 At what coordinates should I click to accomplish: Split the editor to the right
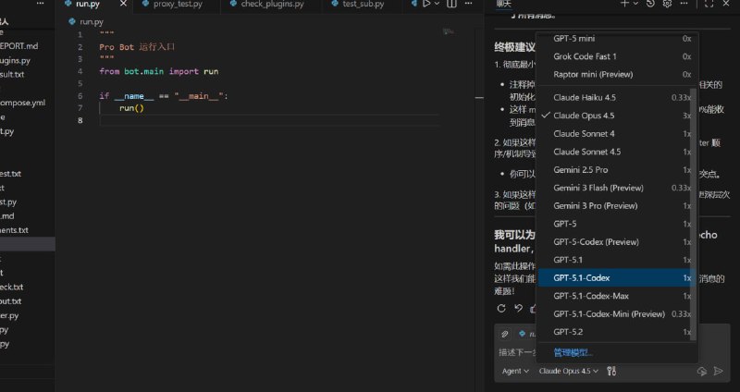(451, 4)
